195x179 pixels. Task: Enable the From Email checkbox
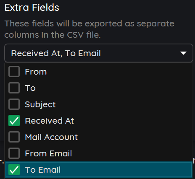14,153
